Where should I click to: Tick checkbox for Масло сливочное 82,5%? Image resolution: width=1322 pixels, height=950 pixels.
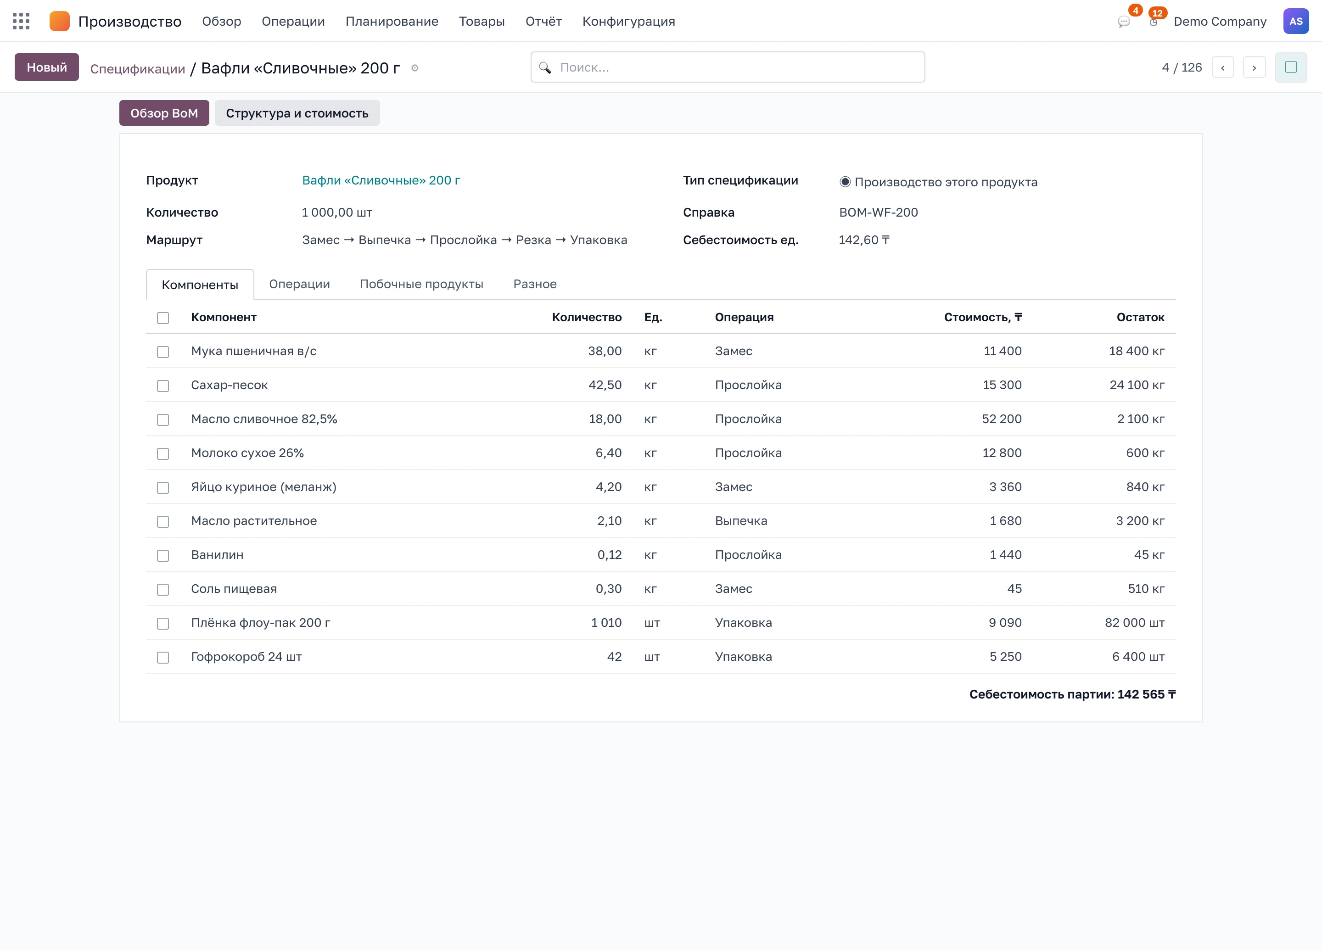(162, 419)
